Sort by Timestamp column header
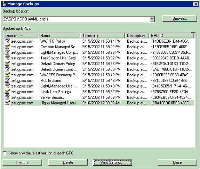 click(103, 35)
